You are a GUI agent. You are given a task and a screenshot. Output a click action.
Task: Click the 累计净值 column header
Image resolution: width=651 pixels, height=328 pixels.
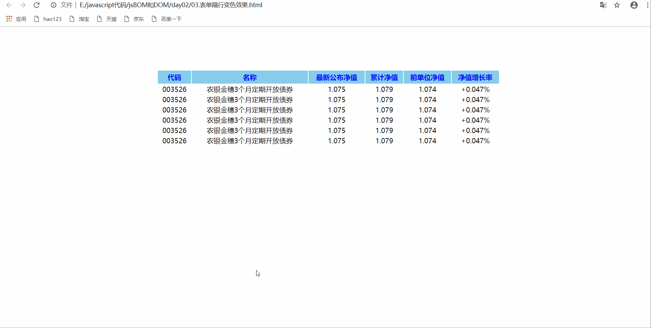click(384, 77)
